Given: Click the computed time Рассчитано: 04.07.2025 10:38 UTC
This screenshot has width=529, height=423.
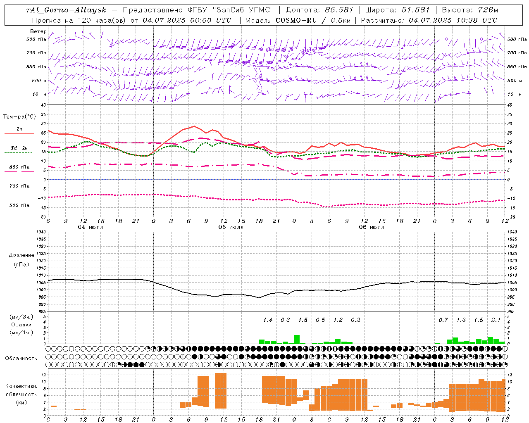Looking at the screenshot, I should [429, 20].
